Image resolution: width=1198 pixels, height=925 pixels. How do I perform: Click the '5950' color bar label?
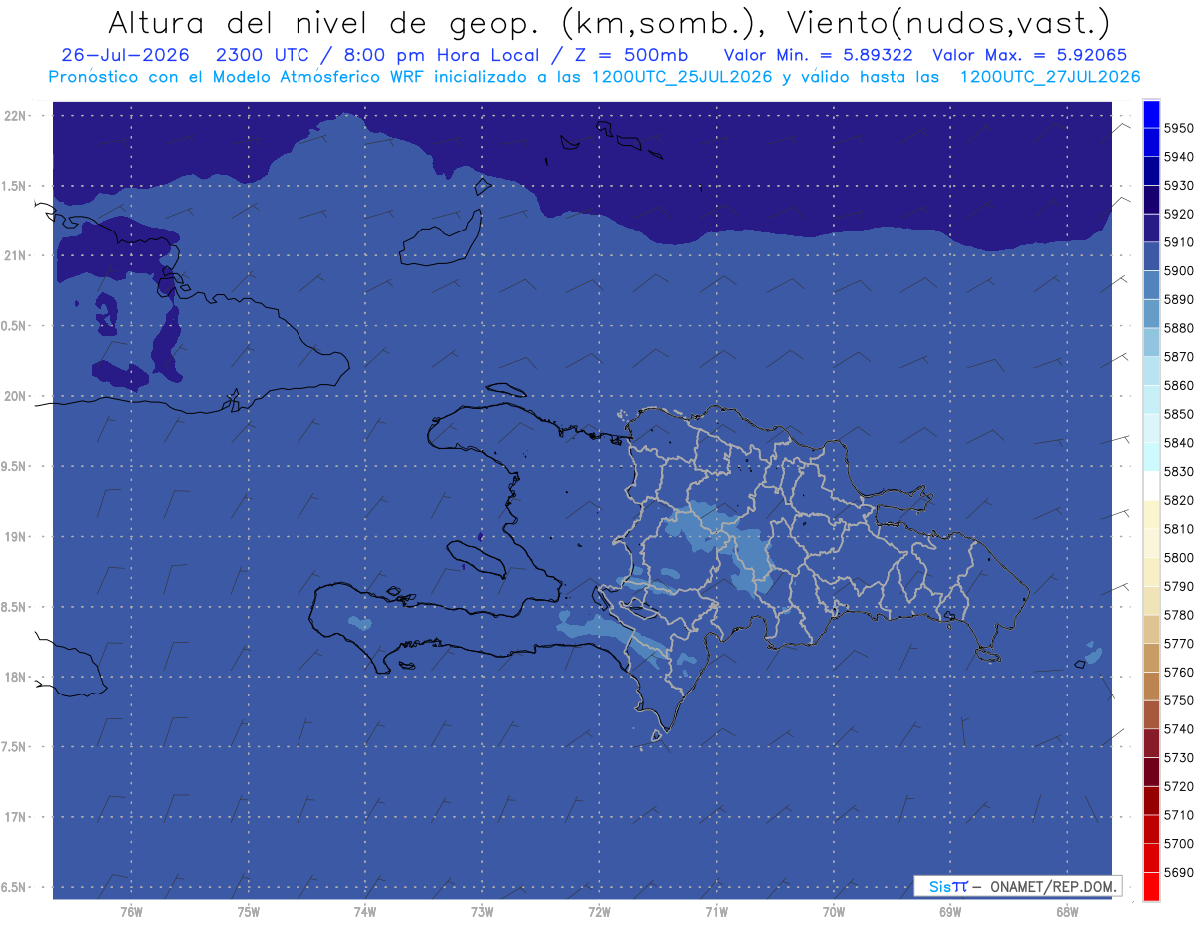point(1178,128)
